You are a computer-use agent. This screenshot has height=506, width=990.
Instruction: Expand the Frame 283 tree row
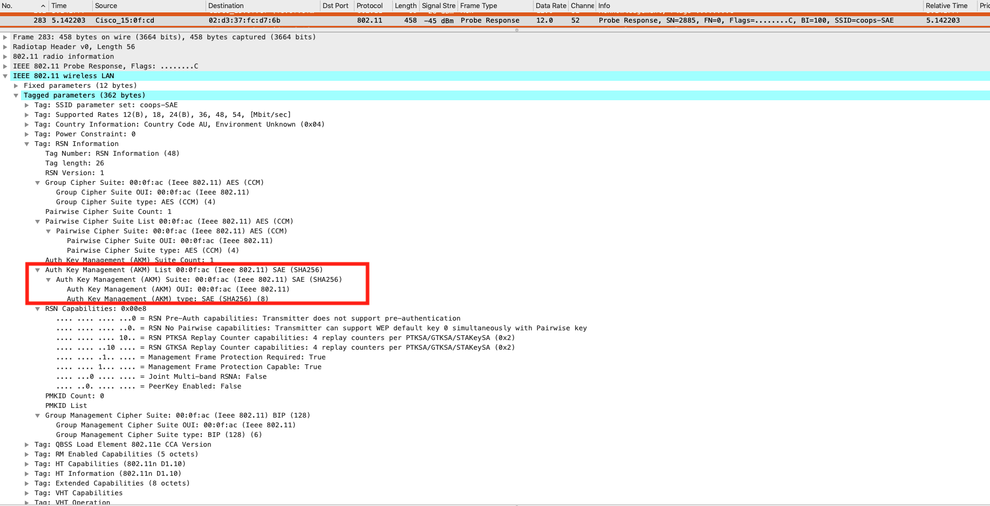point(5,37)
